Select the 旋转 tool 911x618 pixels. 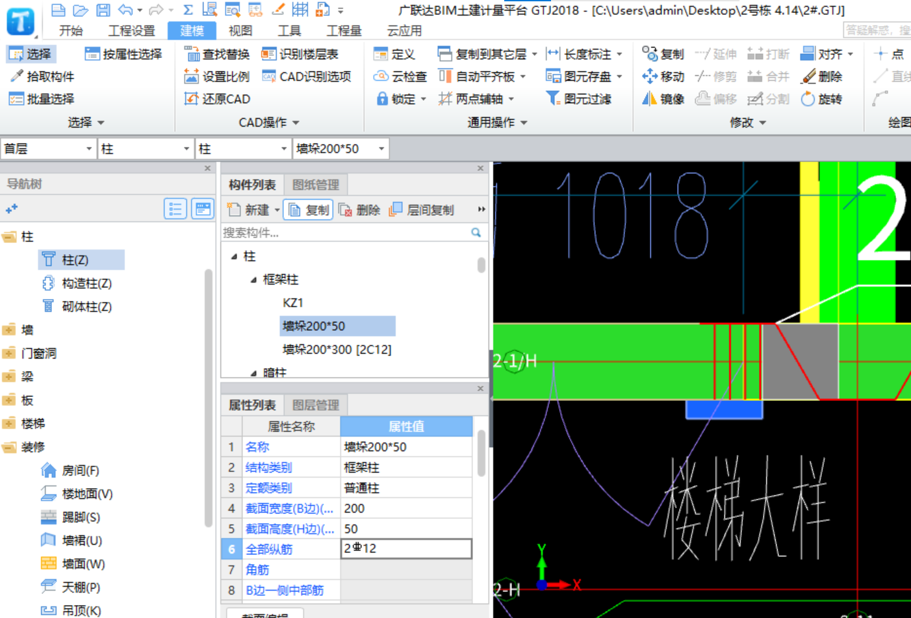click(x=821, y=99)
